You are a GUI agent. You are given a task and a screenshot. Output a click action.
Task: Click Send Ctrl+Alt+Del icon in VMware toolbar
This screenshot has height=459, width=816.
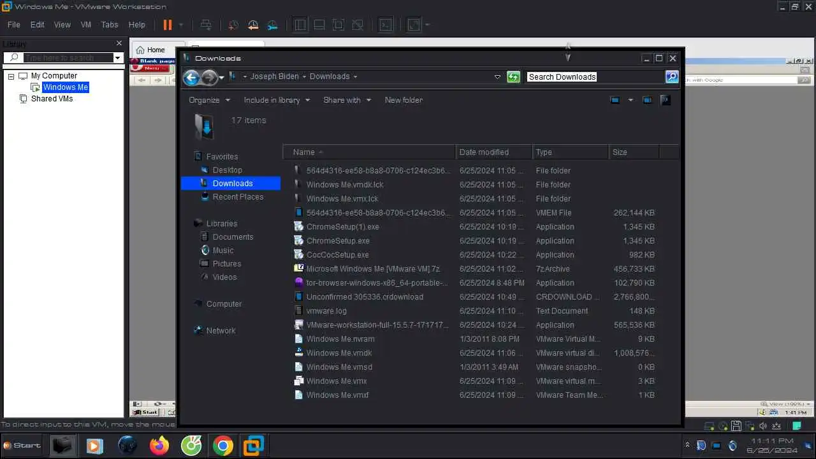pos(206,25)
